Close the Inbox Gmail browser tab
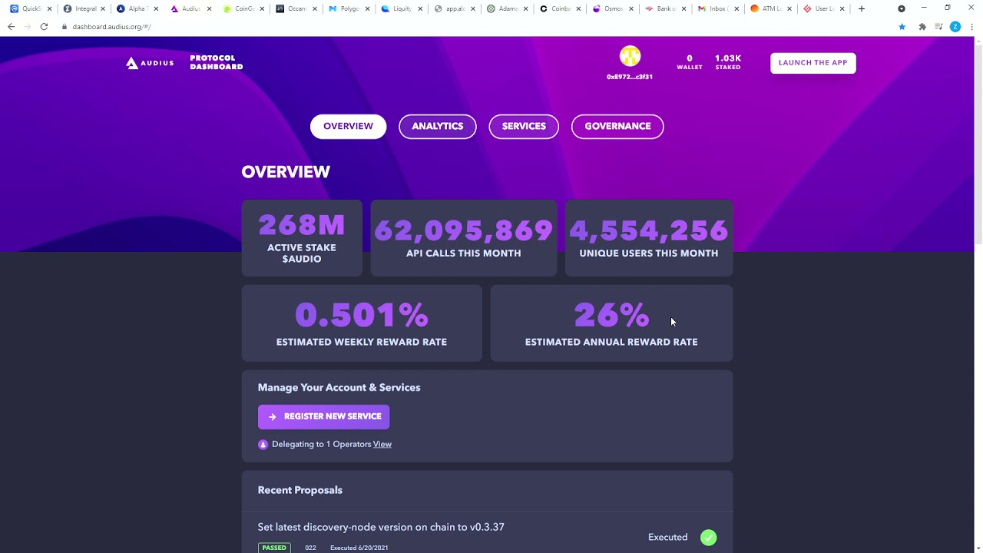This screenshot has height=553, width=983. (737, 9)
